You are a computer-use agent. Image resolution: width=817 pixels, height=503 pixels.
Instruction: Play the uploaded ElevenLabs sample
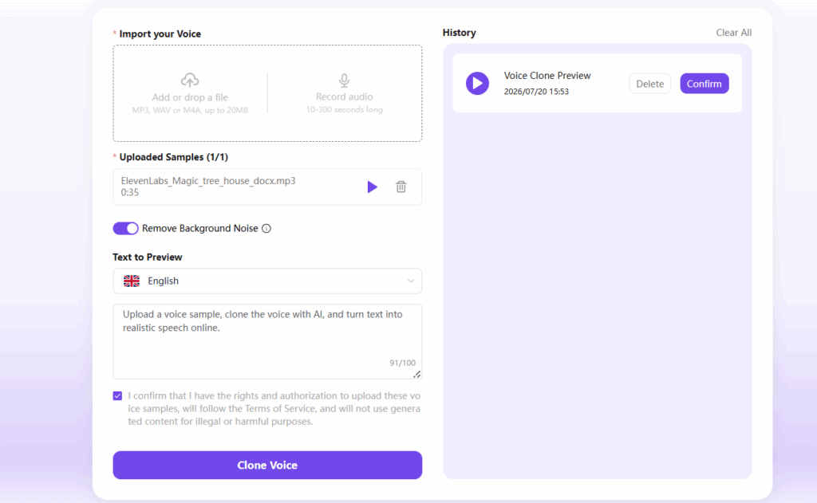pyautogui.click(x=372, y=187)
